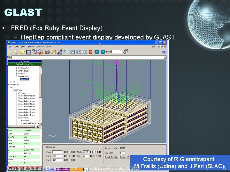This screenshot has height=172, width=230.
Task: Collapse the oneTower node
Action: coord(19,118)
